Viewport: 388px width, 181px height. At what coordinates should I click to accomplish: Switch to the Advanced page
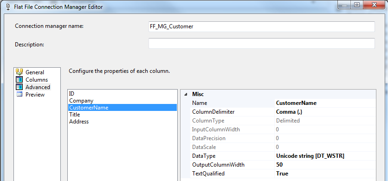pos(38,87)
